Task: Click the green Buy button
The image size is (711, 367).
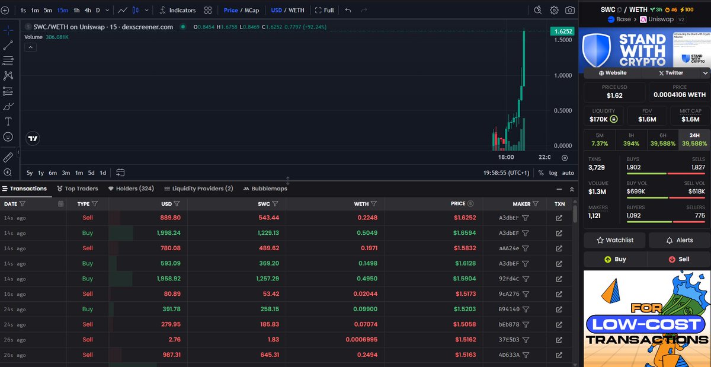Action: 615,259
